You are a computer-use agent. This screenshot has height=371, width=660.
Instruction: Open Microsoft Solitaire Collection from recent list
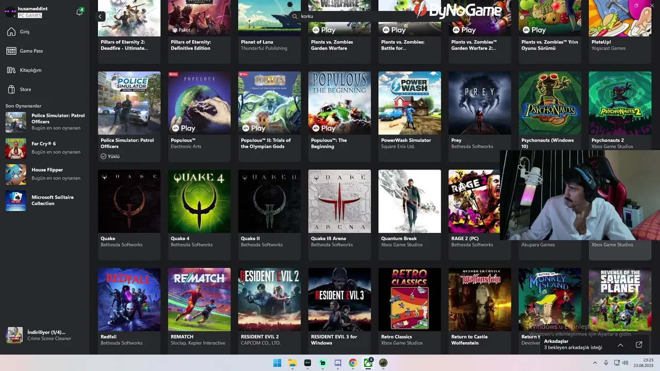tap(45, 200)
